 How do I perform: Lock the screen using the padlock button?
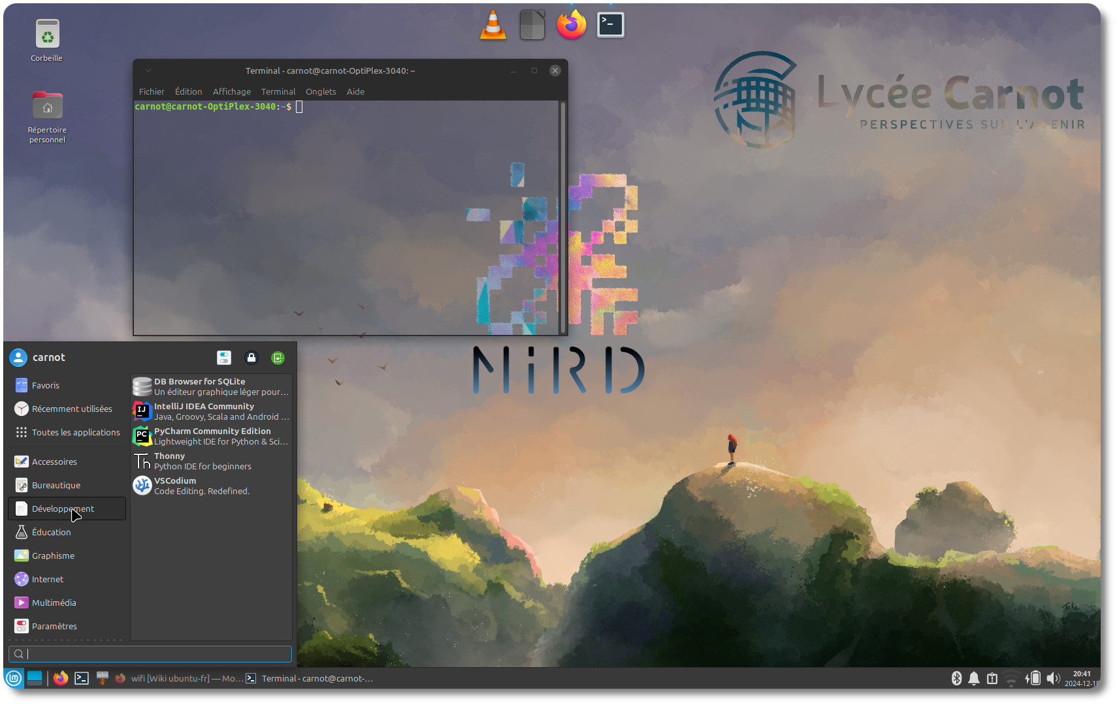[251, 358]
